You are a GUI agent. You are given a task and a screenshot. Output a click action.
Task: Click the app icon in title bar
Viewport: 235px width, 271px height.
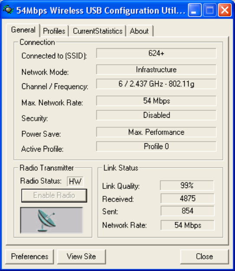pos(8,10)
